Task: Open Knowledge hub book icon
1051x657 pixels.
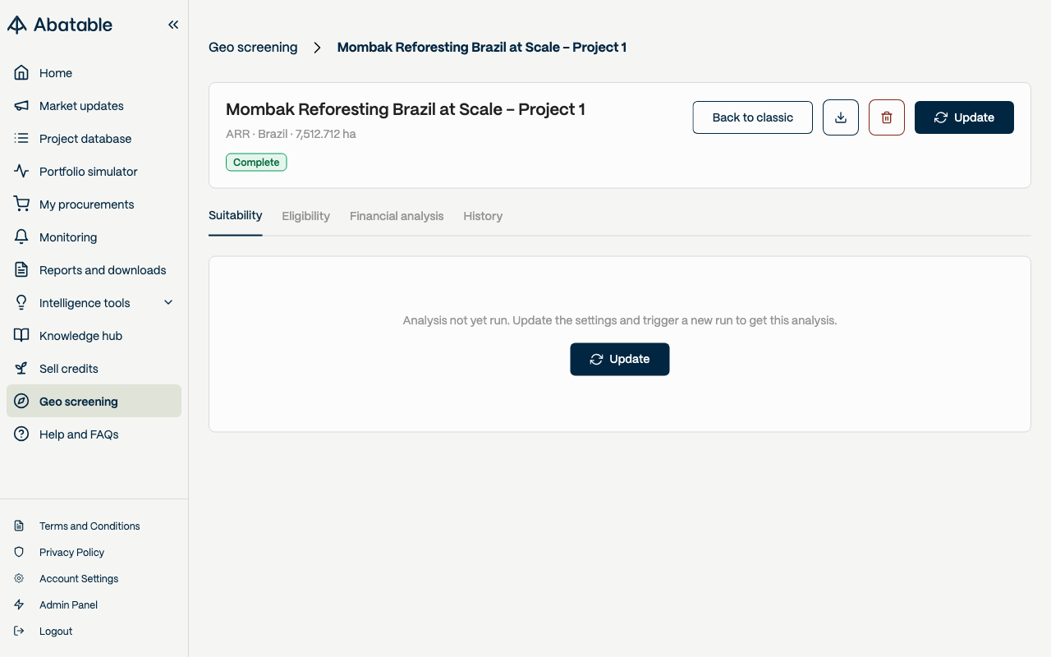Action: click(x=22, y=336)
